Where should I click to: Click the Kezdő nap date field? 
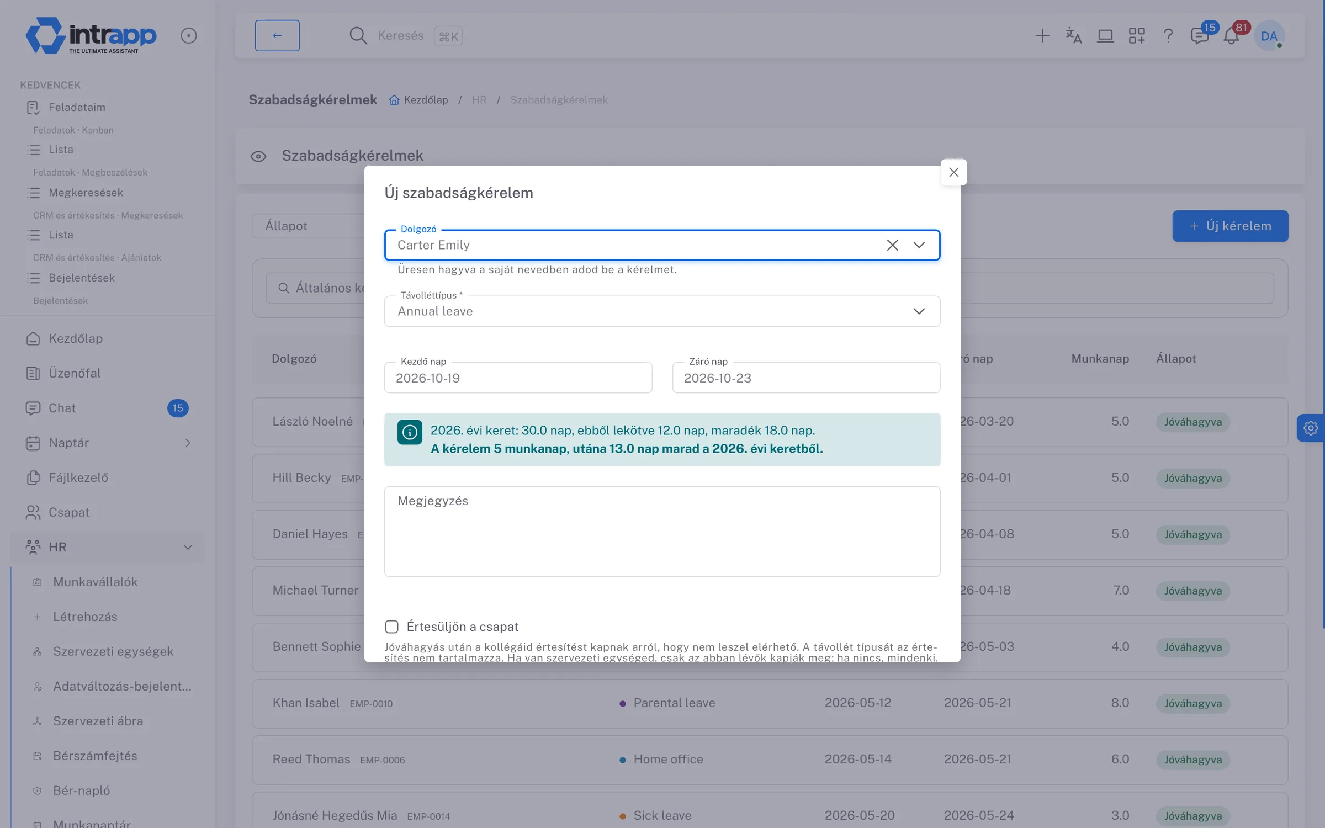click(x=518, y=378)
